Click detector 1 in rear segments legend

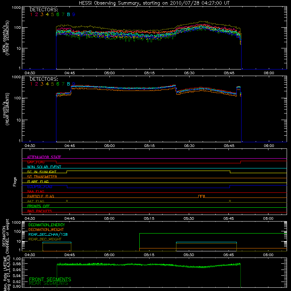click(x=31, y=84)
